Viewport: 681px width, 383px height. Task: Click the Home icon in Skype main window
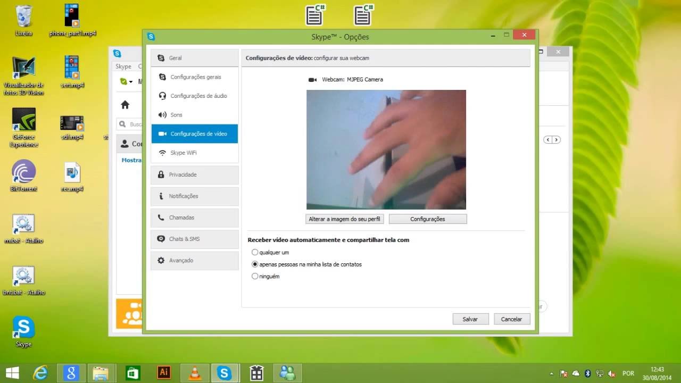pos(125,105)
